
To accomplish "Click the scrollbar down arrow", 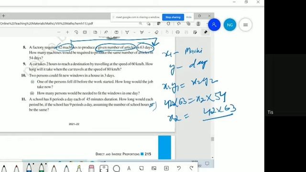I will click(x=212, y=157).
